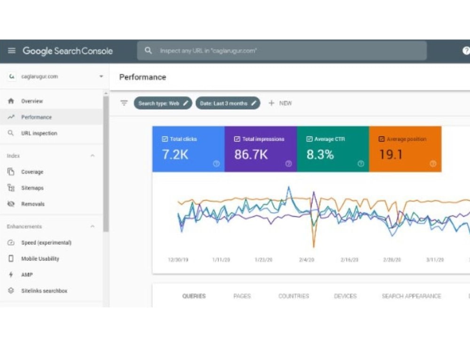
Task: Open help icon on Total impressions card
Action: tap(289, 163)
